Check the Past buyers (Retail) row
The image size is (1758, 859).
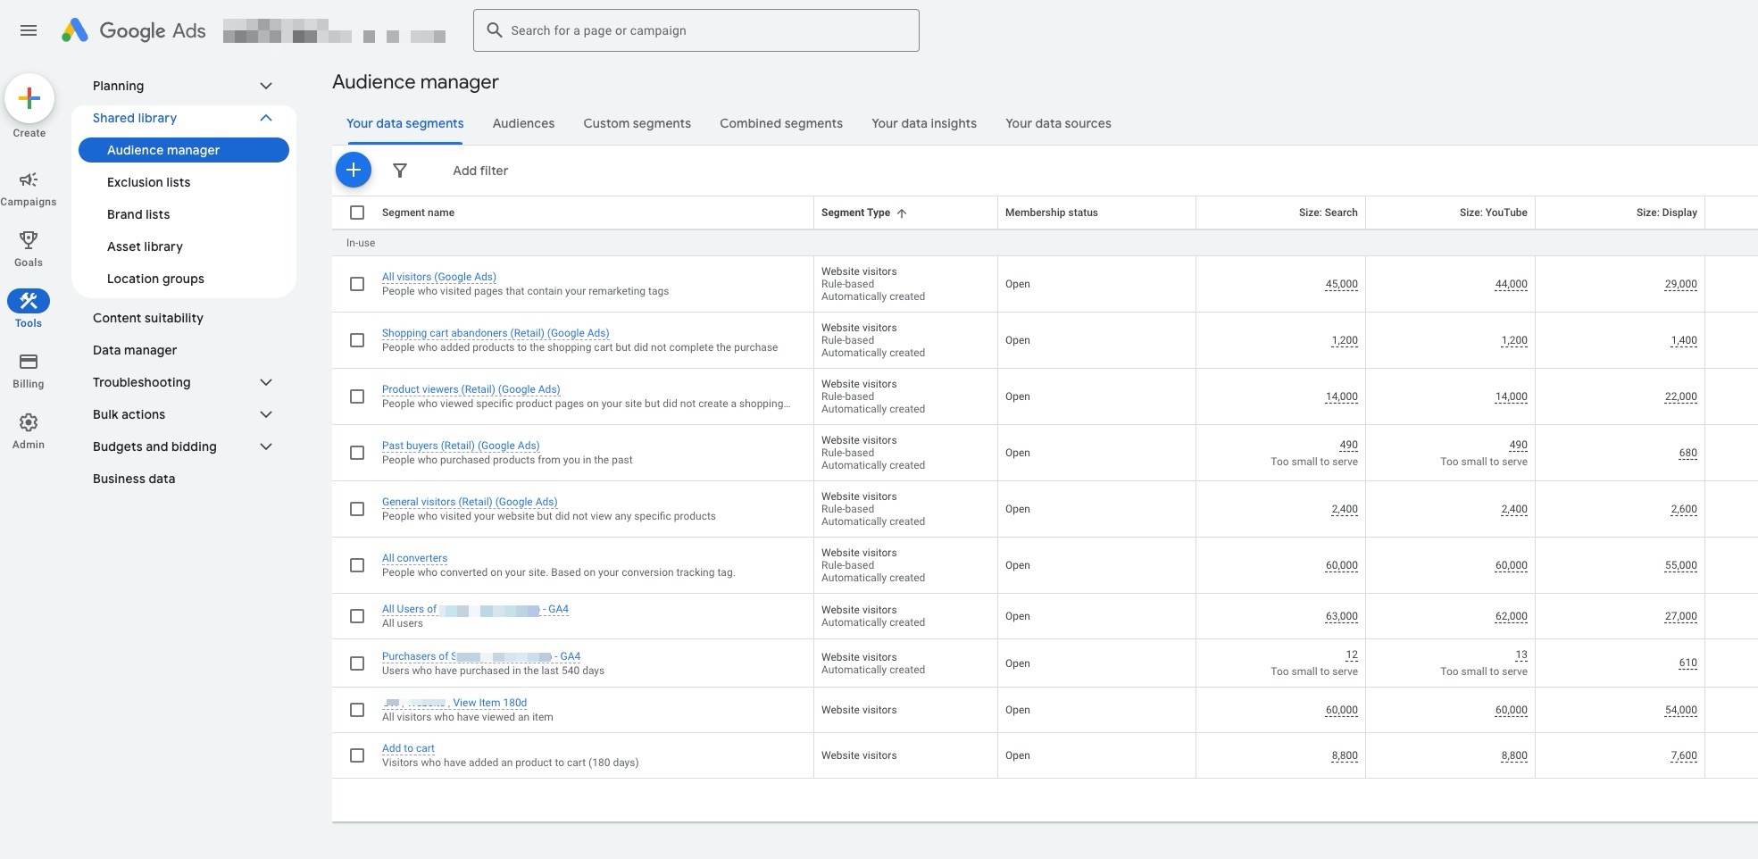[357, 453]
